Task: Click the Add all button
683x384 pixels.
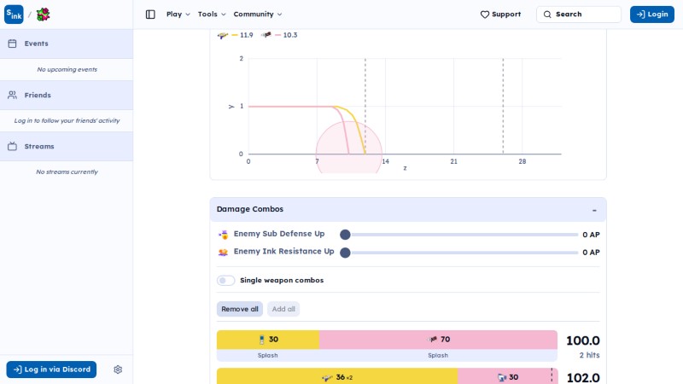Action: click(283, 309)
